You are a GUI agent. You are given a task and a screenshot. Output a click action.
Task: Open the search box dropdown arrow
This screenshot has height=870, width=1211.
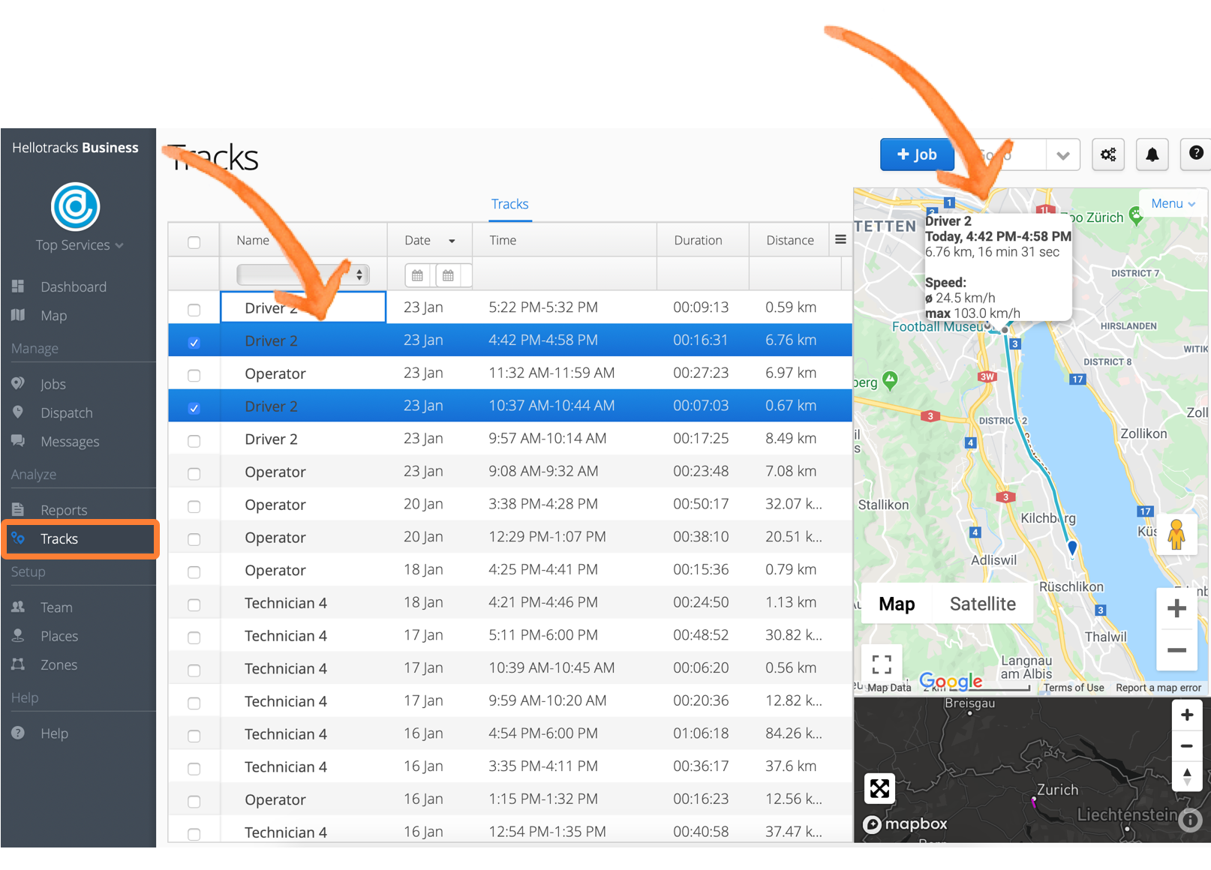[x=1062, y=155]
